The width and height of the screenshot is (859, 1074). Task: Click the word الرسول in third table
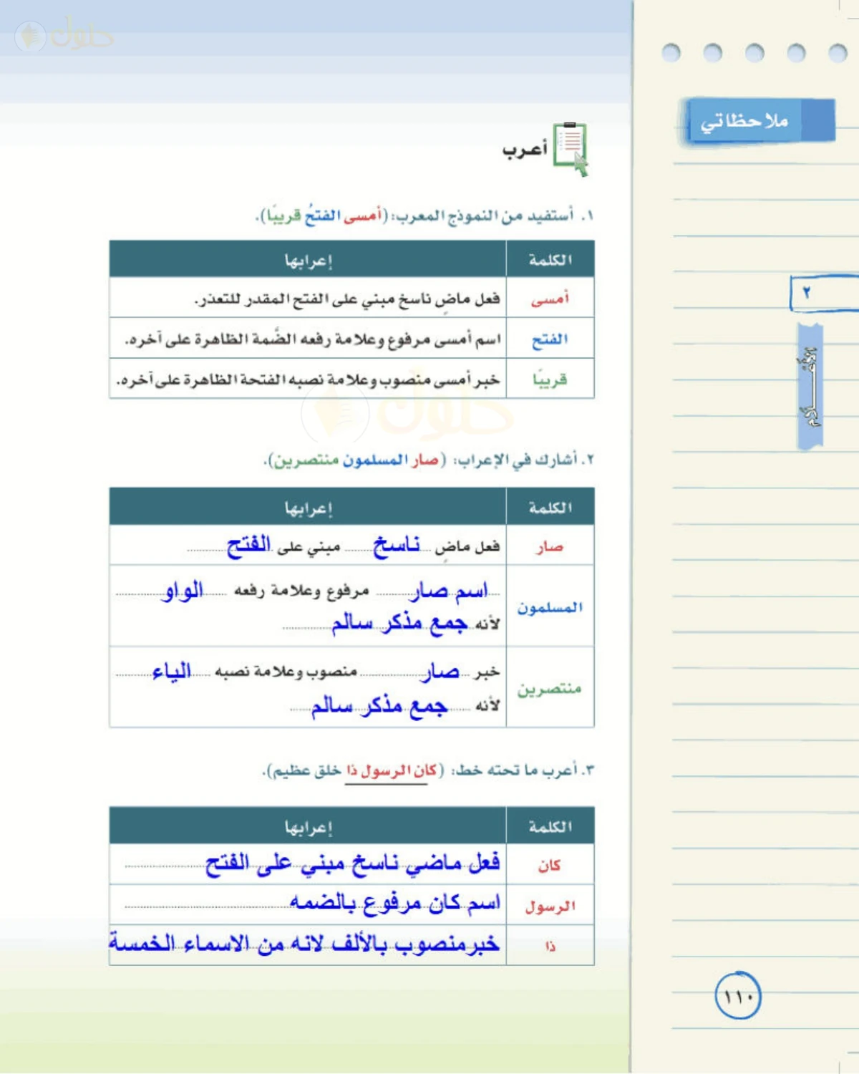click(x=550, y=906)
